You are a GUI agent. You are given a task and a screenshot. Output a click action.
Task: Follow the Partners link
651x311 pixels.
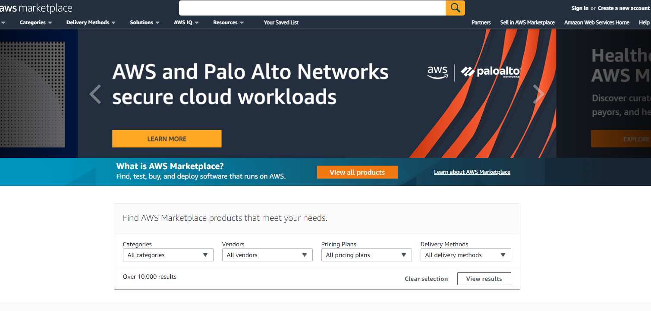tap(481, 22)
